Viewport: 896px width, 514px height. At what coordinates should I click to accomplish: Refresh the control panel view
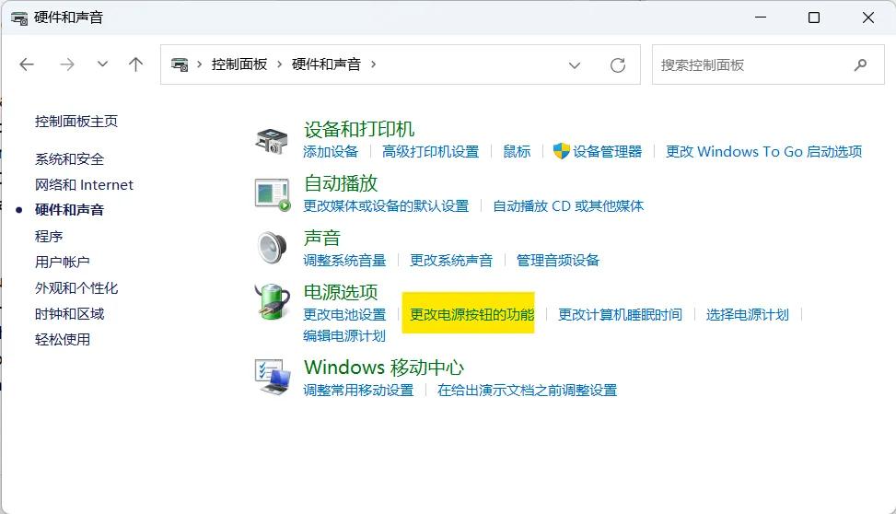[x=618, y=65]
